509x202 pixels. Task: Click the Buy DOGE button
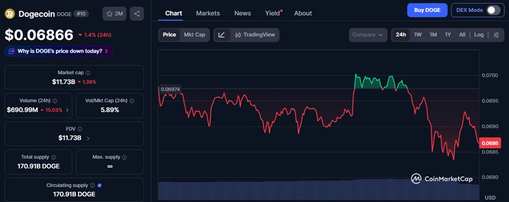click(x=427, y=10)
